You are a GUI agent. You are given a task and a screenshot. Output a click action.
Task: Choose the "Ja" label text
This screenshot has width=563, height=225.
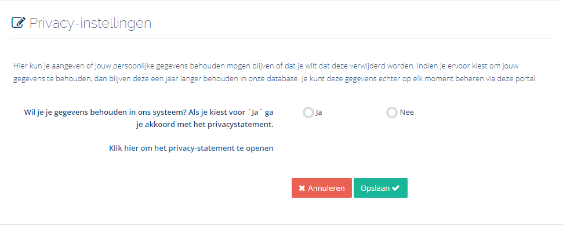tap(319, 113)
